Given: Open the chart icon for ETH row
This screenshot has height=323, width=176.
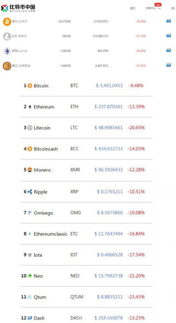Looking at the screenshot, I should (168, 50).
